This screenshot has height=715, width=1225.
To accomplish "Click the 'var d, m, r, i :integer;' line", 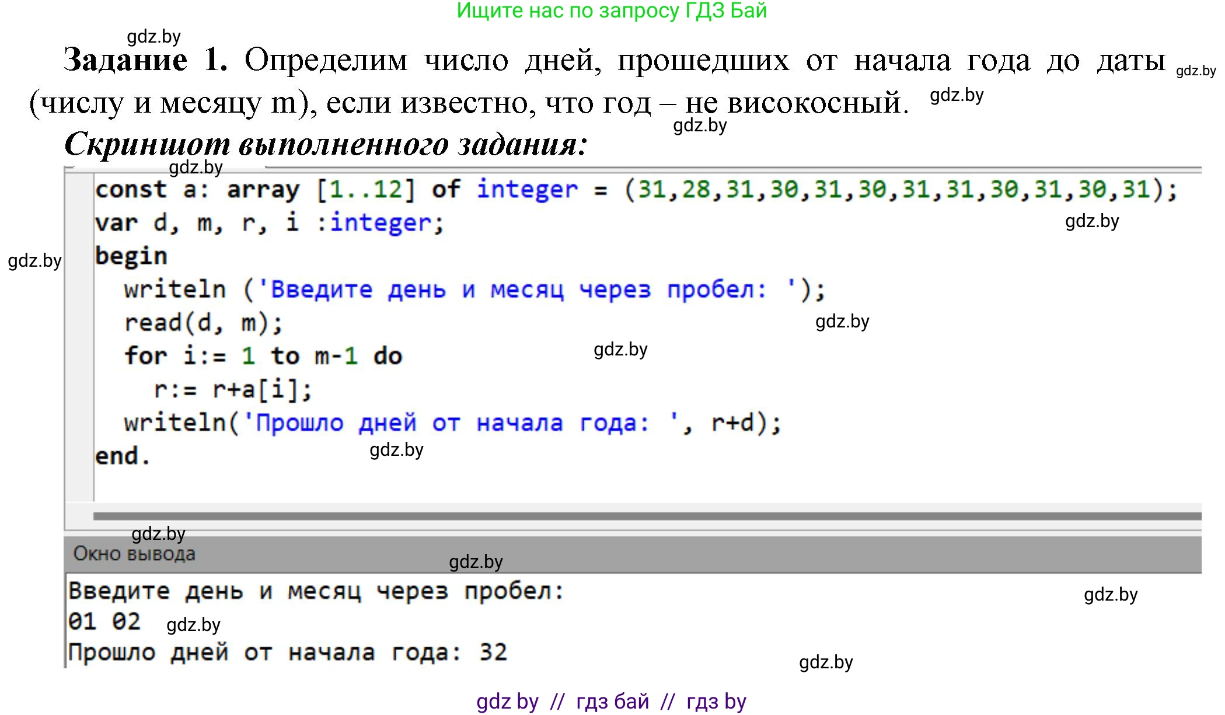I will [268, 223].
